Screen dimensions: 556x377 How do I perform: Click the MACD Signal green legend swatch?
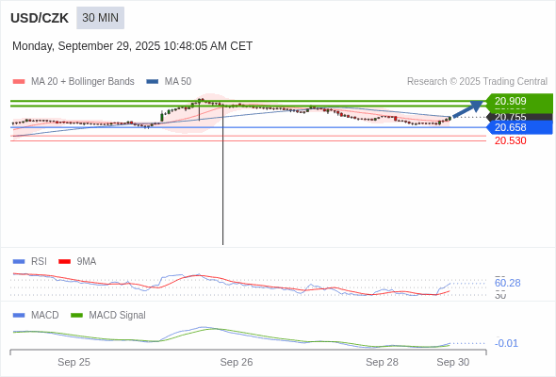pyautogui.click(x=76, y=316)
